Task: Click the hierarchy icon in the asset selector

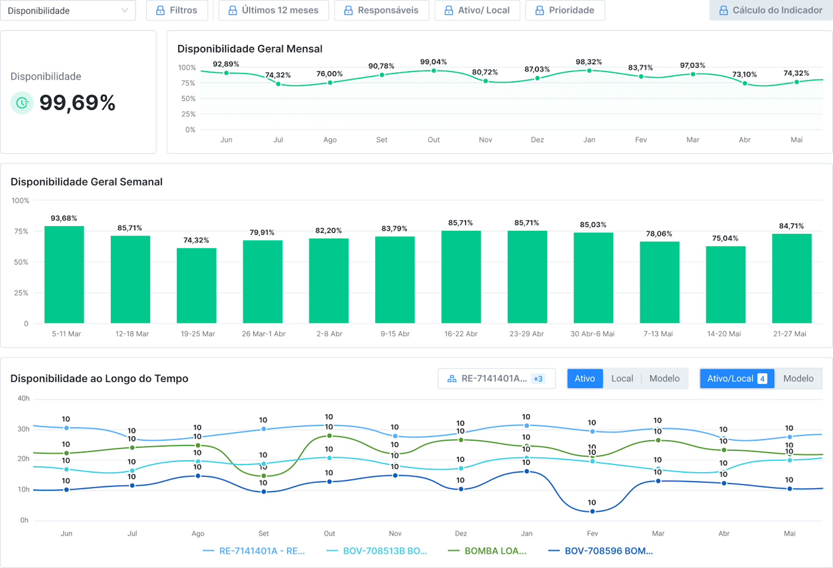Action: [452, 379]
